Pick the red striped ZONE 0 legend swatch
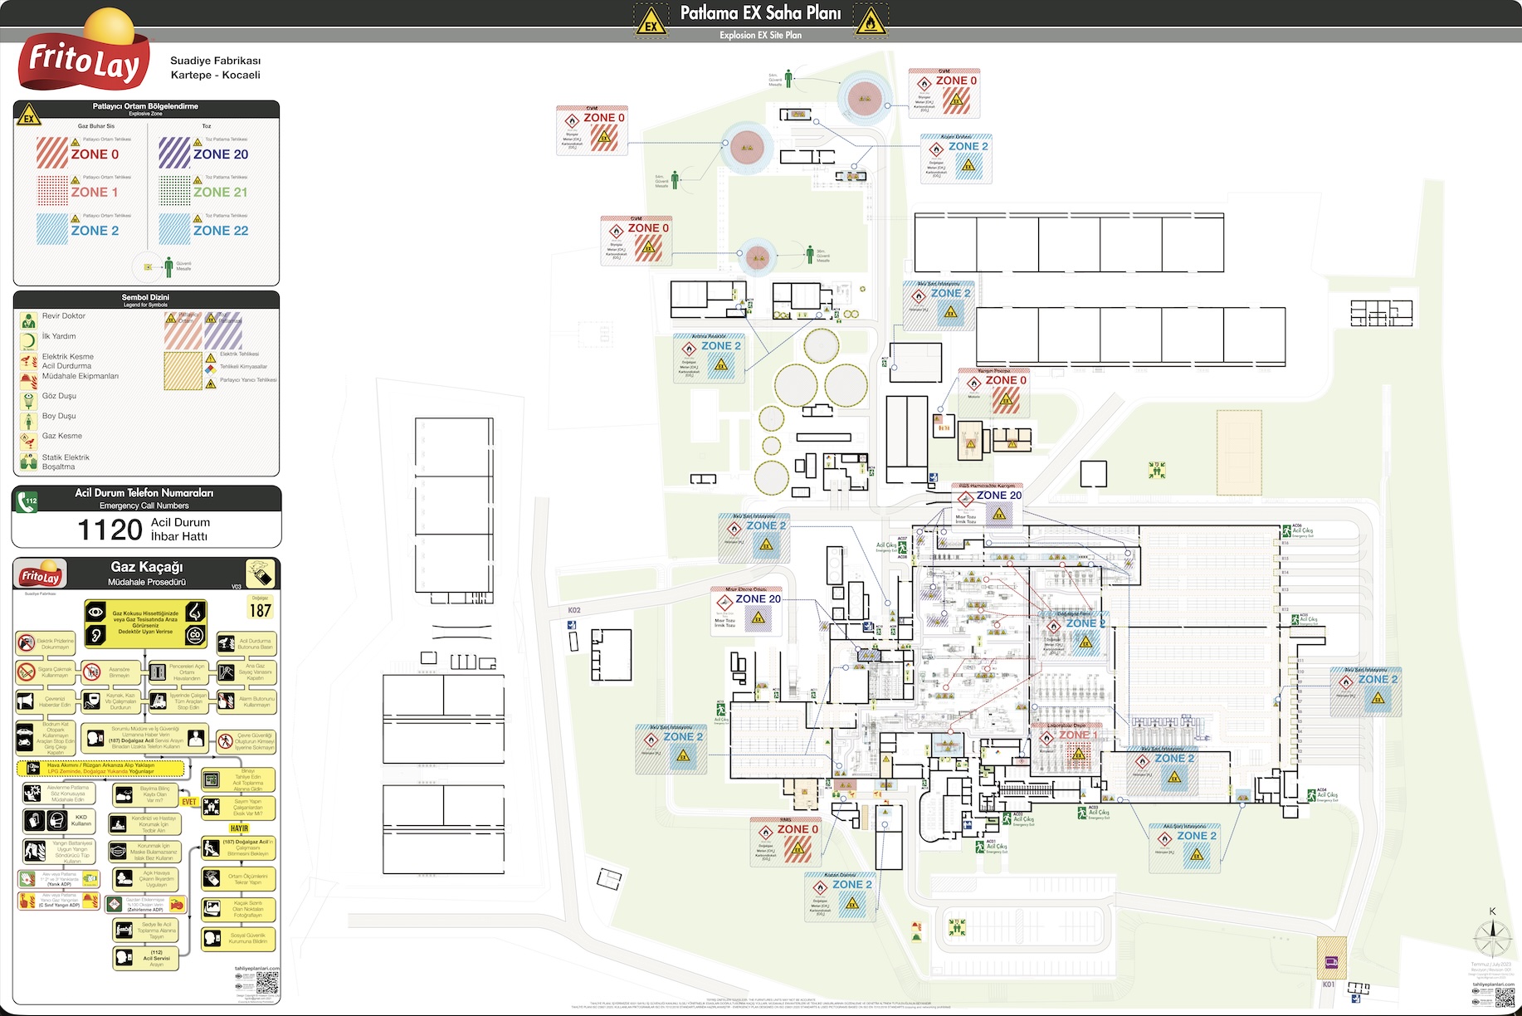This screenshot has height=1016, width=1522. pyautogui.click(x=52, y=154)
